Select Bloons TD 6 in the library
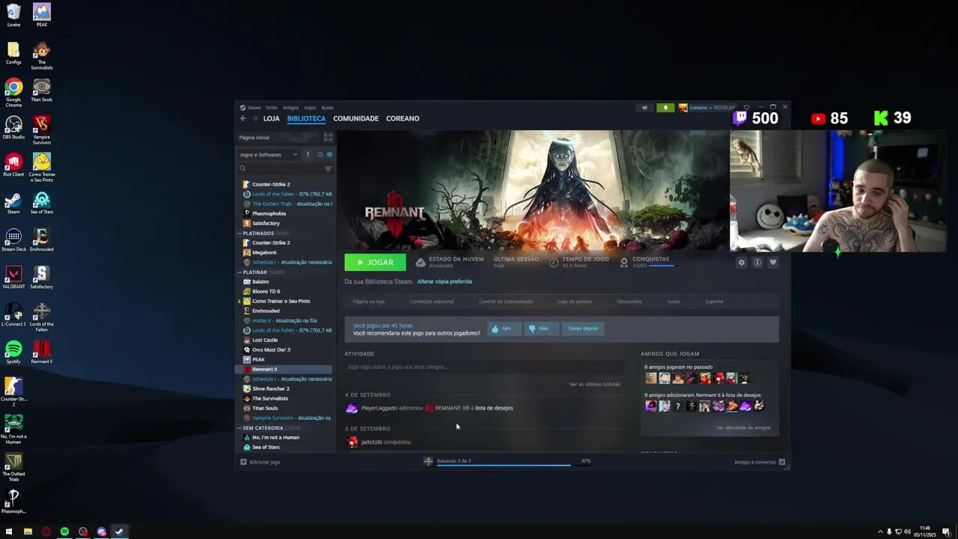 266,291
